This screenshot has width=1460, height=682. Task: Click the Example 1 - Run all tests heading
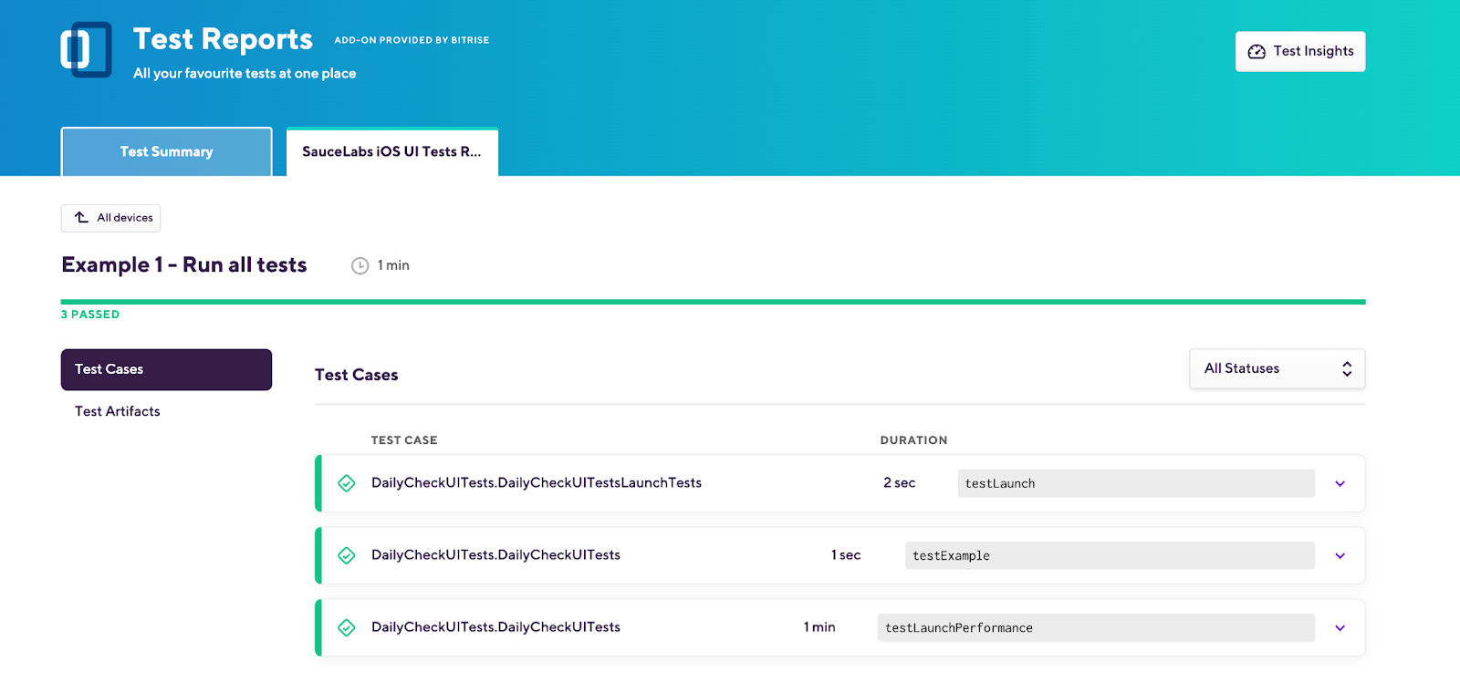(x=184, y=265)
